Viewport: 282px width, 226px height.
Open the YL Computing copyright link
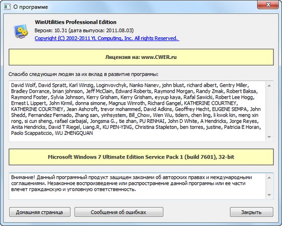[x=107, y=38]
